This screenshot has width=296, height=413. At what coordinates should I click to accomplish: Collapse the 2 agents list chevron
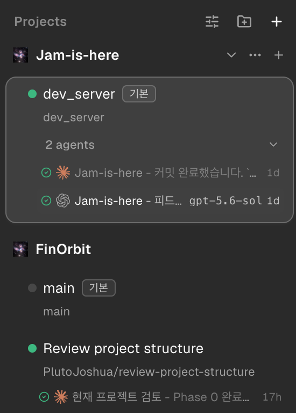point(273,144)
